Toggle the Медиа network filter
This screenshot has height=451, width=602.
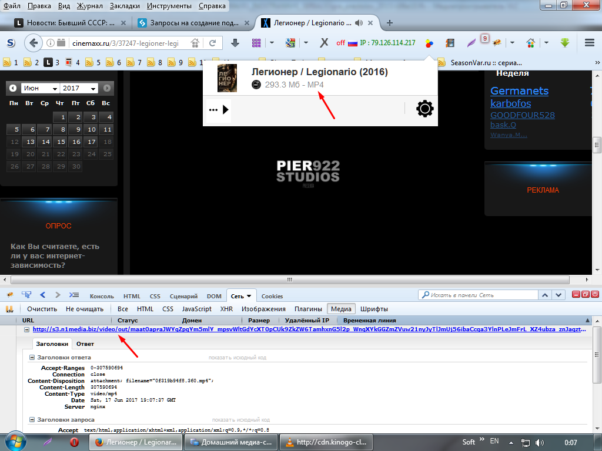341,309
